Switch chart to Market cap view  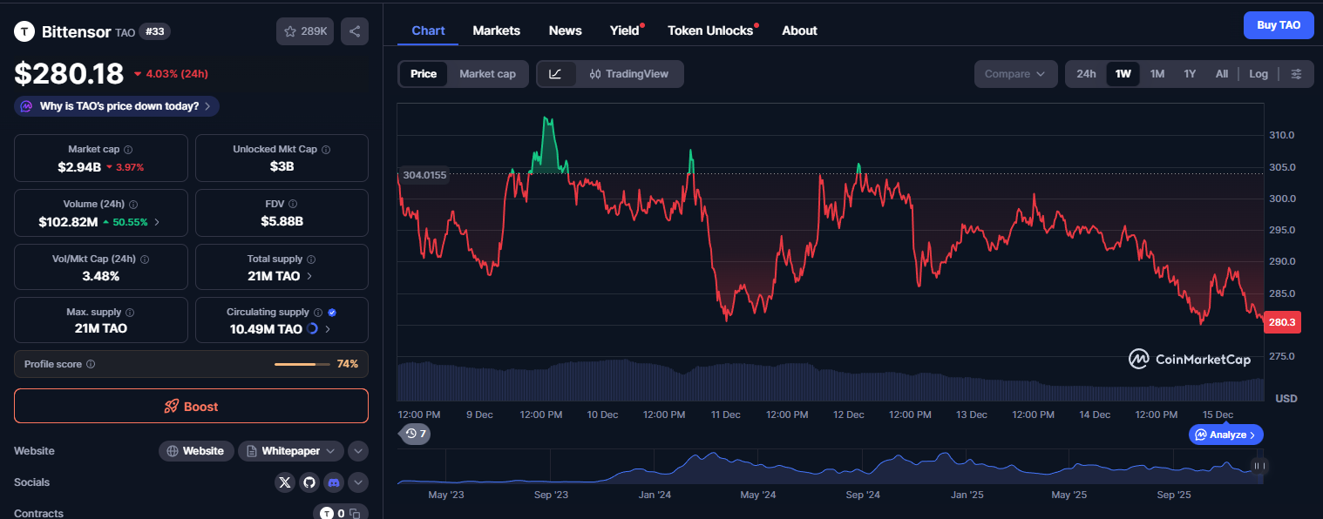pos(487,74)
